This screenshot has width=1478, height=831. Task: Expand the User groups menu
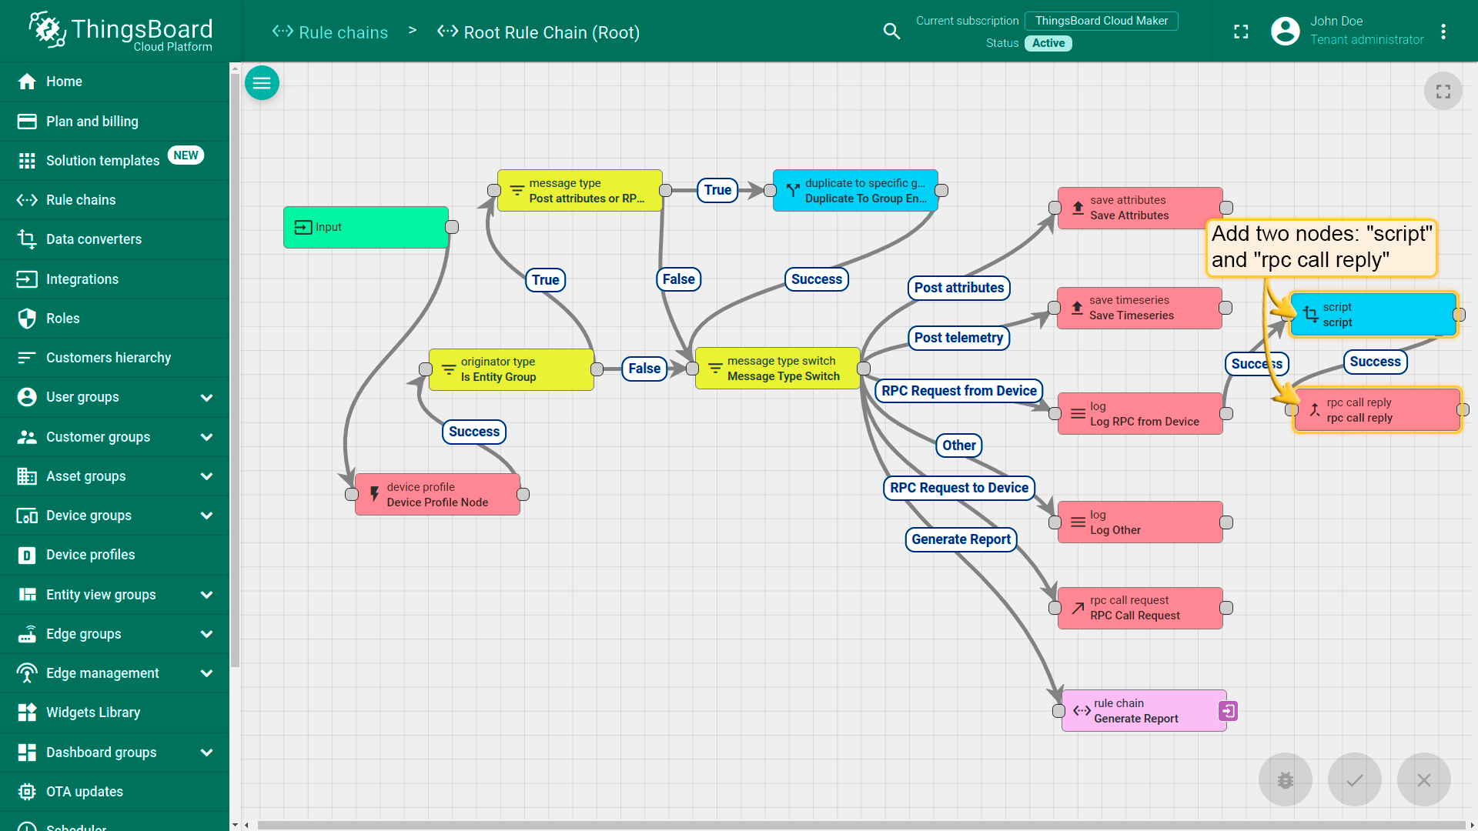coord(206,398)
